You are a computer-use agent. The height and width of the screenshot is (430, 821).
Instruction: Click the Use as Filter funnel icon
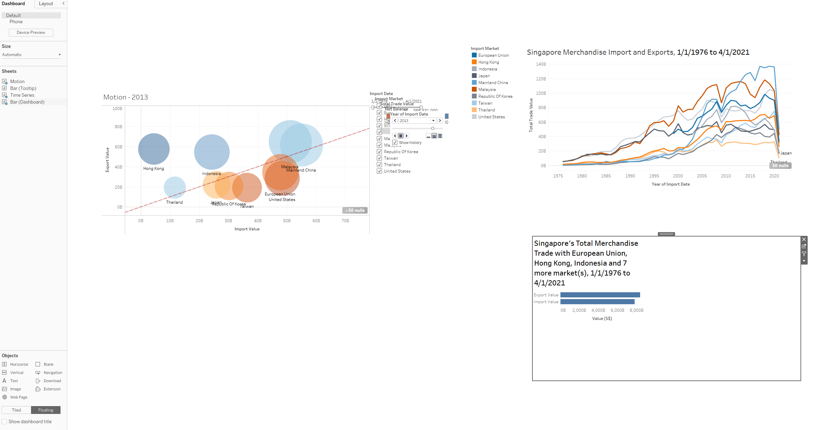tap(804, 254)
